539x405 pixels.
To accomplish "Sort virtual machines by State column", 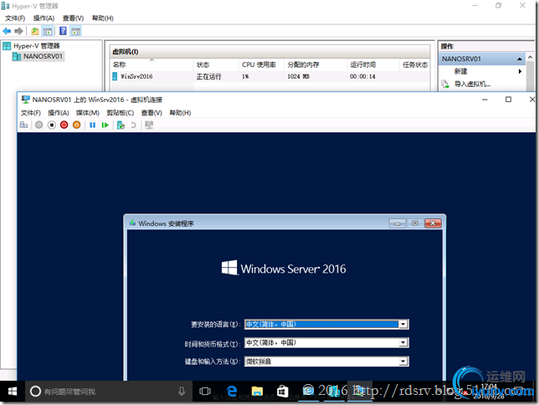I will pyautogui.click(x=216, y=64).
